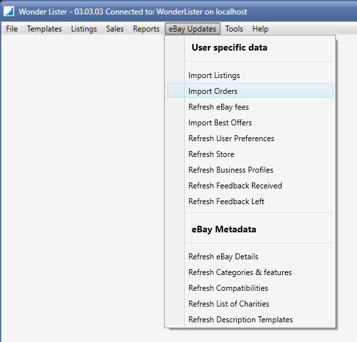Select Refresh Categories & features
The height and width of the screenshot is (342, 357).
[250, 272]
